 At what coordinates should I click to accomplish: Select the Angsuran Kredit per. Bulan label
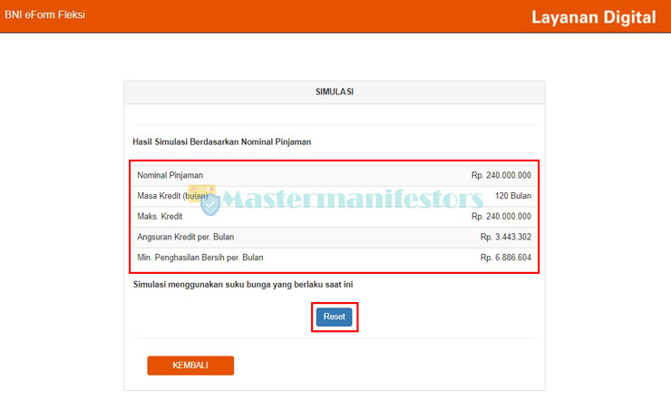tap(185, 237)
